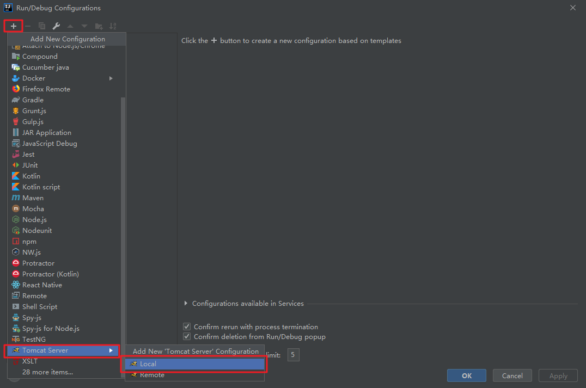Screen dimensions: 586x388
Task: Click the Move Up arrow icon
Action: pos(70,26)
